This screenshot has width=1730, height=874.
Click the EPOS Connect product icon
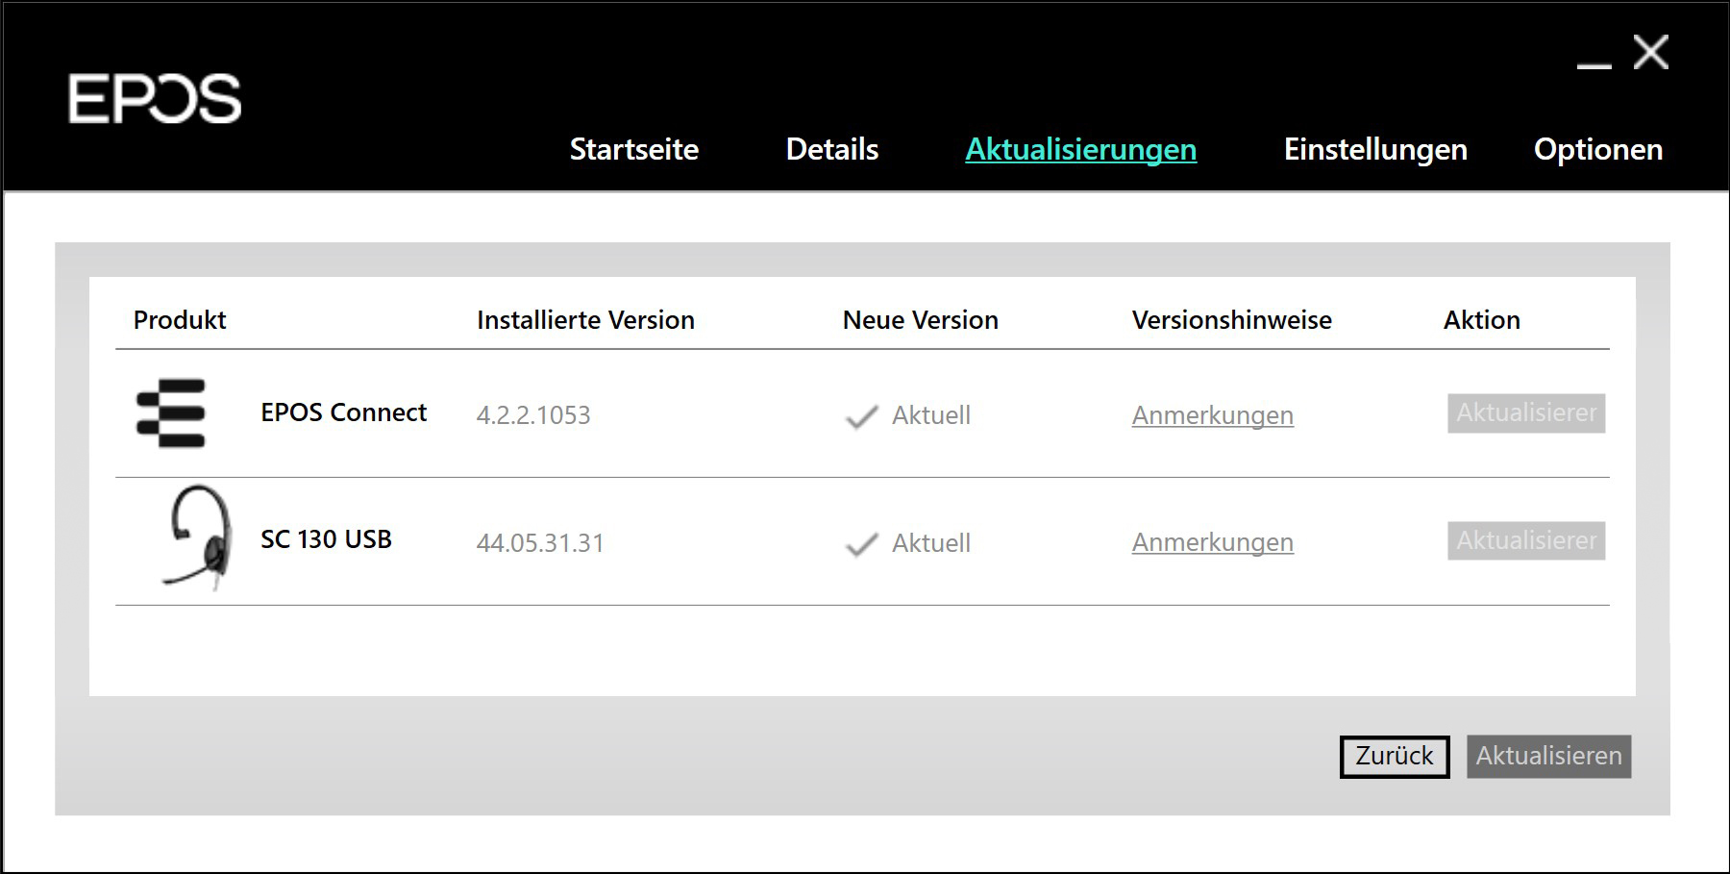[171, 413]
